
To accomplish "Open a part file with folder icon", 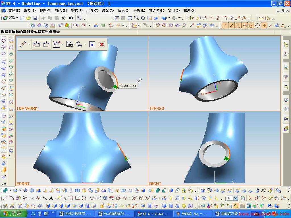I will 29,18.
